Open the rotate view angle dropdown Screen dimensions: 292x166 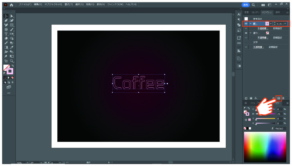tap(41, 163)
